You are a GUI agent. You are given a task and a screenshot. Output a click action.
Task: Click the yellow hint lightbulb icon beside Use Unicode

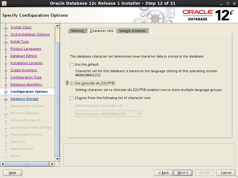pyautogui.click(x=67, y=83)
